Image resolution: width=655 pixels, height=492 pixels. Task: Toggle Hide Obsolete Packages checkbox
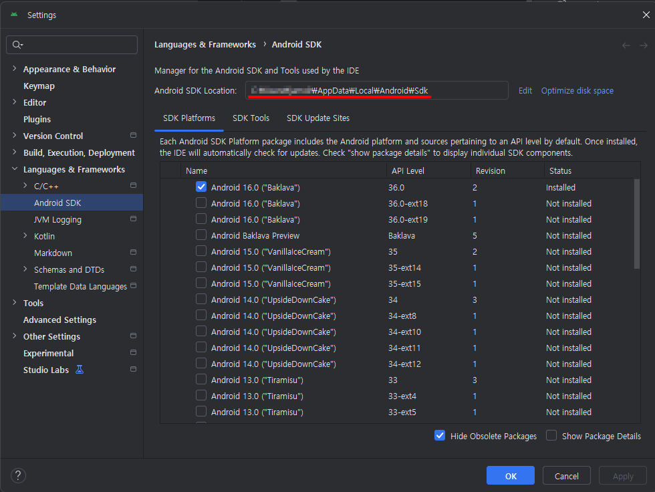(440, 436)
